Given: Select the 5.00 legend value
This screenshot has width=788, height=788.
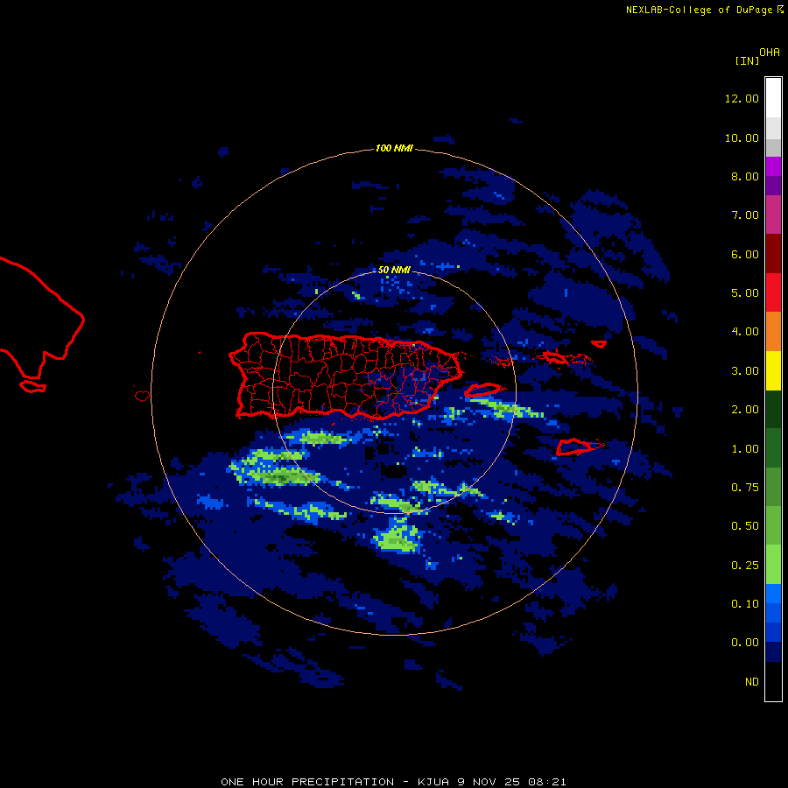Looking at the screenshot, I should 745,293.
